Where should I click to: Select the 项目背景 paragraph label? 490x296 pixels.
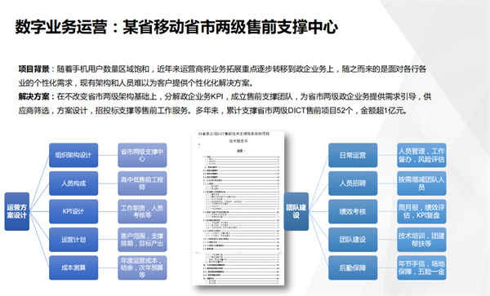click(33, 69)
